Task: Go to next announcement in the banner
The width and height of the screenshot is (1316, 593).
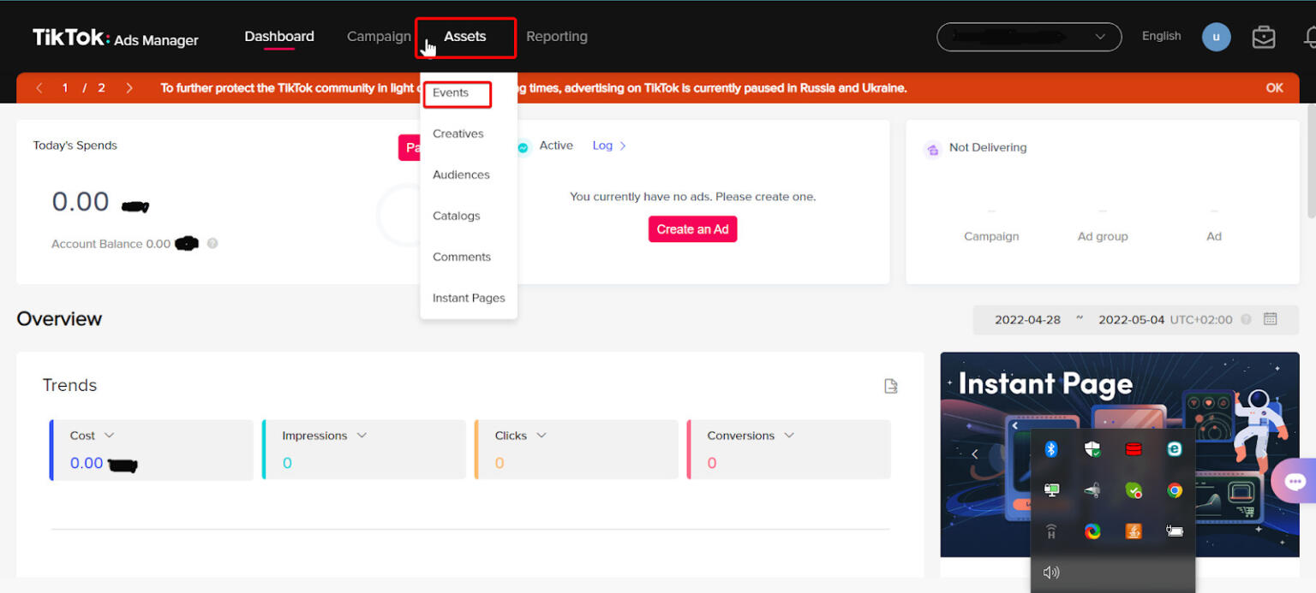Action: 129,88
